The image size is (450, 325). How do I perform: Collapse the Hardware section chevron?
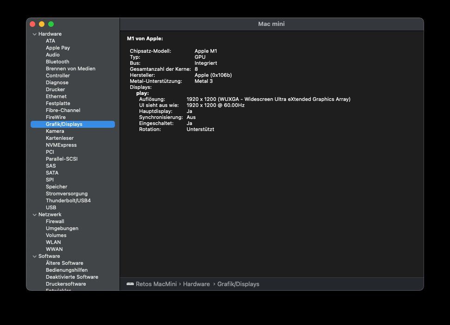35,34
